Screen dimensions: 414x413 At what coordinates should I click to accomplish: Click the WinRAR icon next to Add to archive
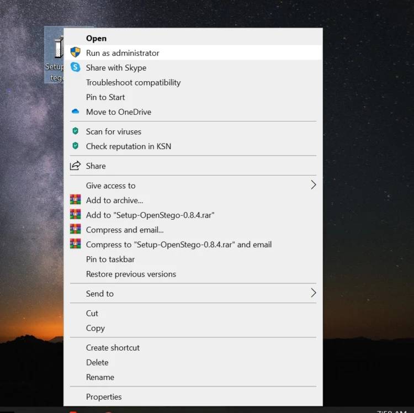pos(75,200)
